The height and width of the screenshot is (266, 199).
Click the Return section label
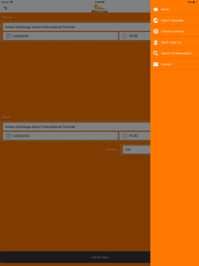7,117
